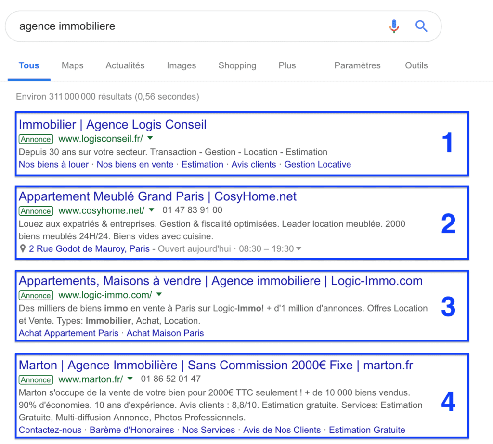Click the Annonce badge of Logis Conseil ad
This screenshot has width=493, height=444.
click(x=36, y=139)
